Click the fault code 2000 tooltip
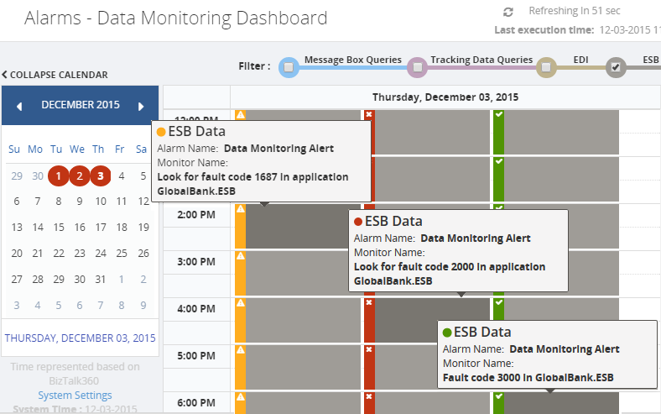Viewport: 661px width, 414px height. [458, 251]
